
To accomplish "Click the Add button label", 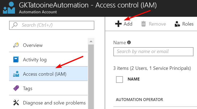I will click(x=128, y=24).
